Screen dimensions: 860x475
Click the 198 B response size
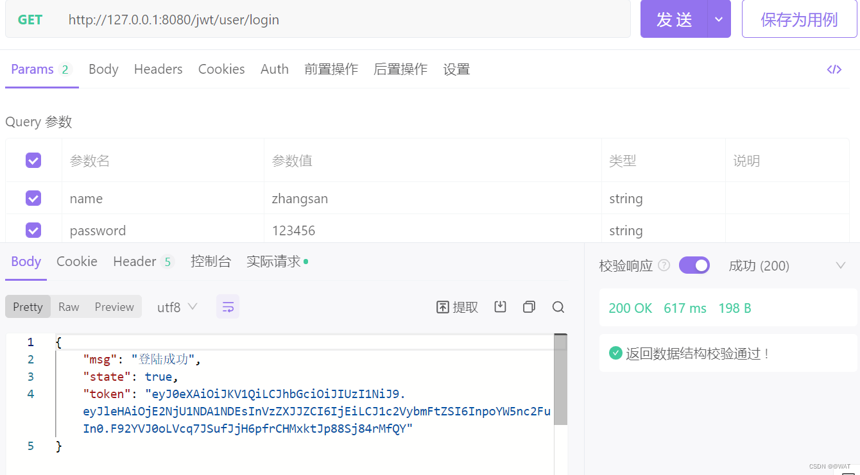pos(735,308)
